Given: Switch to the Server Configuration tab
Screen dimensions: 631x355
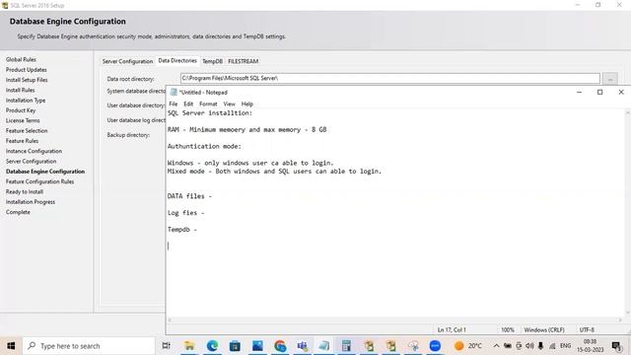Looking at the screenshot, I should (127, 61).
